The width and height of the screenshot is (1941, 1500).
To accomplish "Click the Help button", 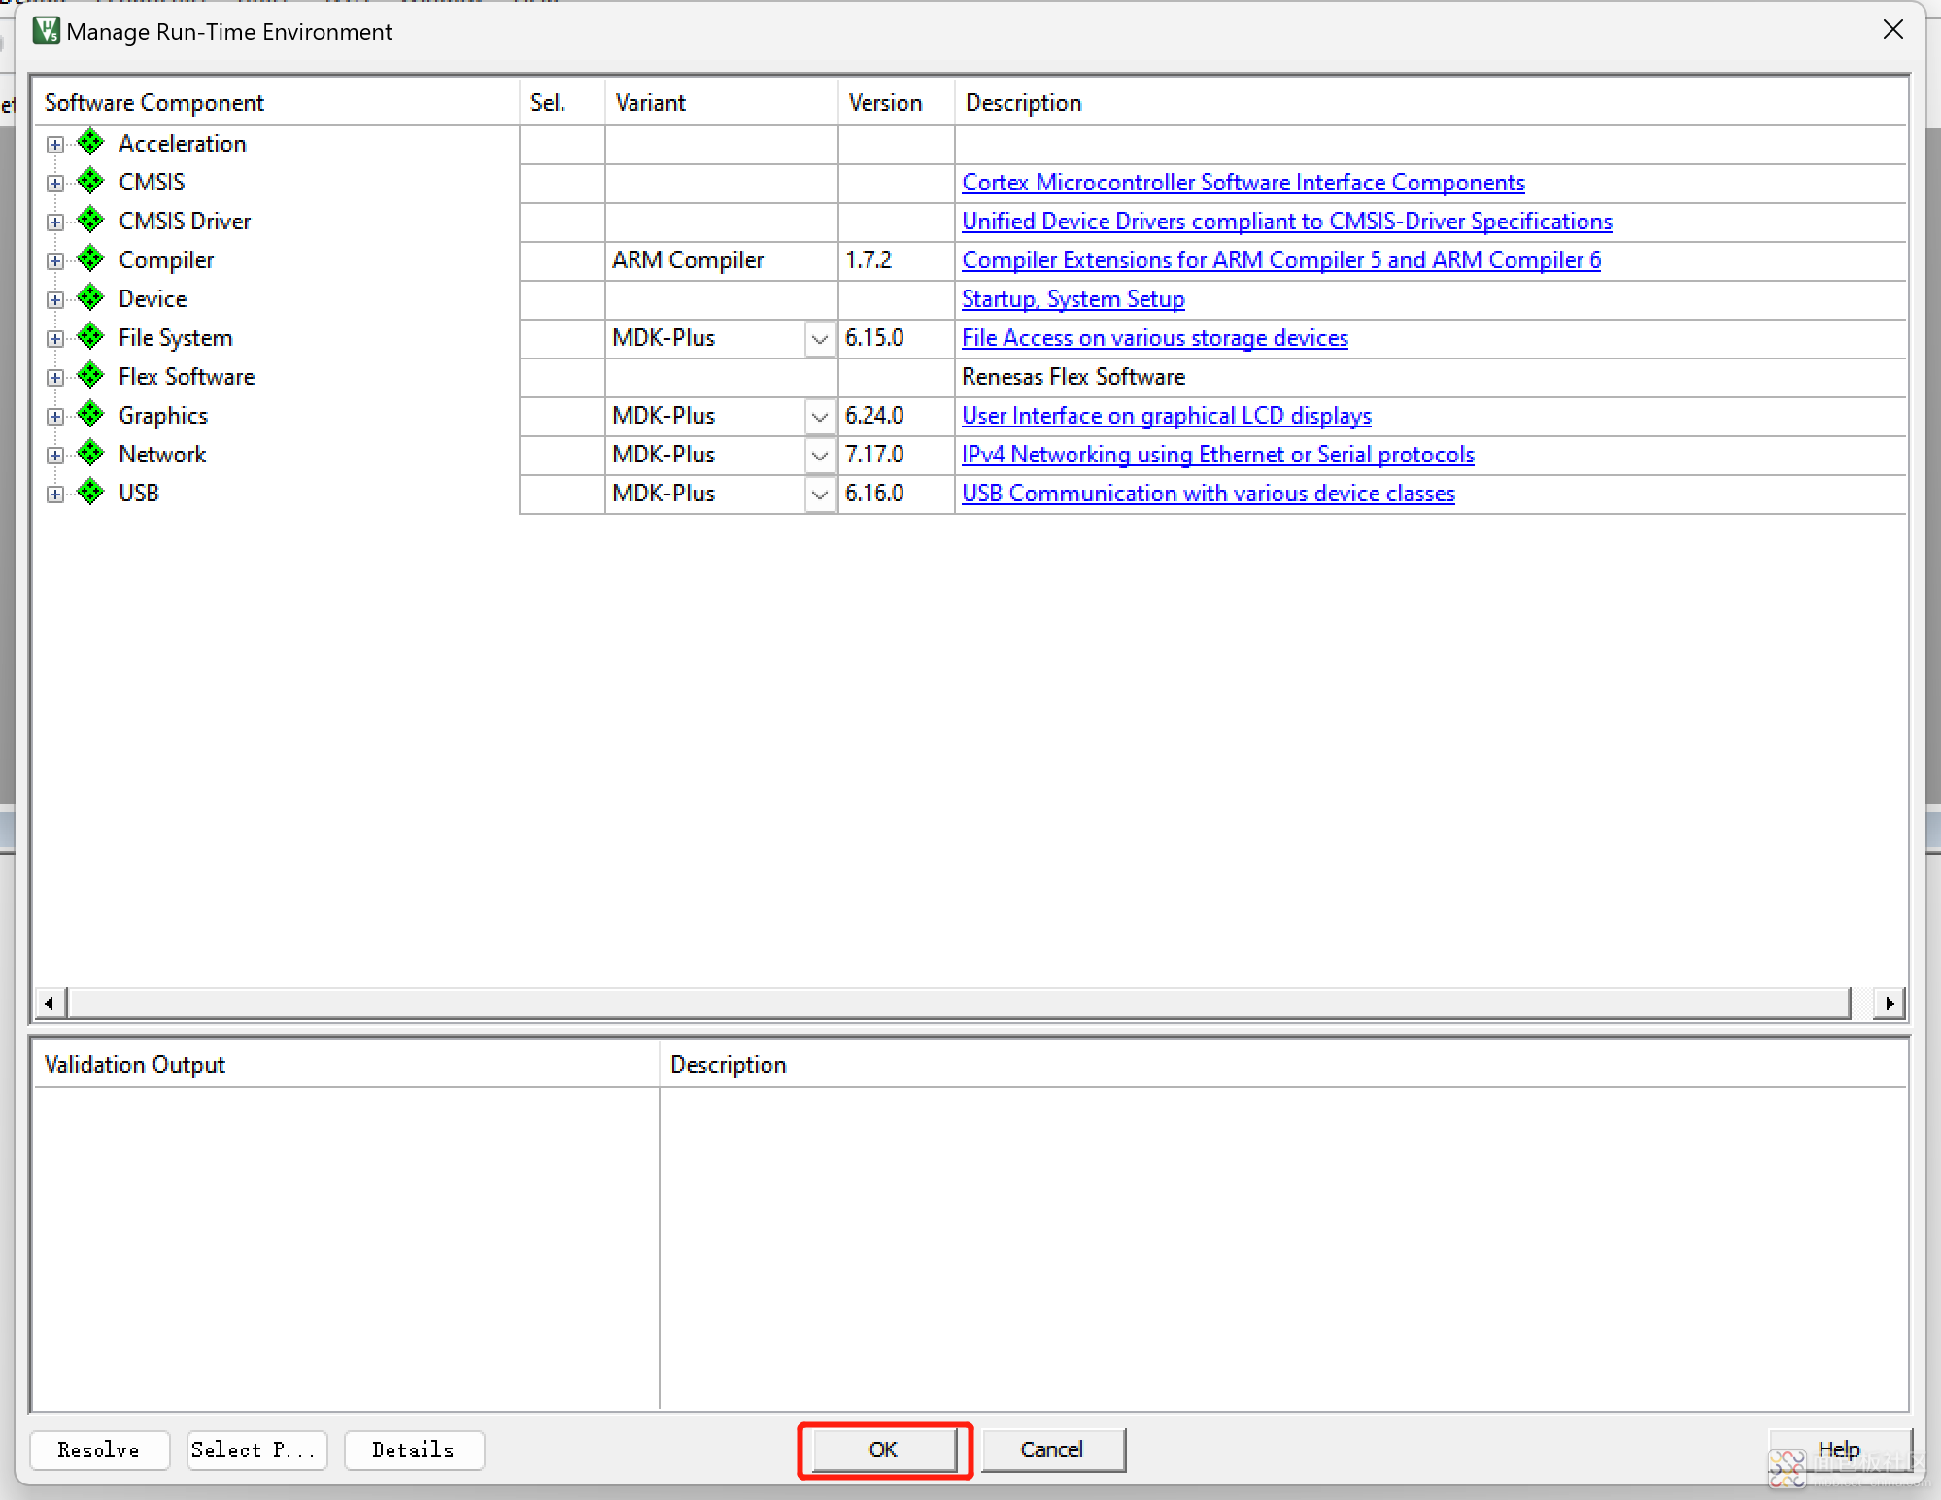I will point(1840,1449).
